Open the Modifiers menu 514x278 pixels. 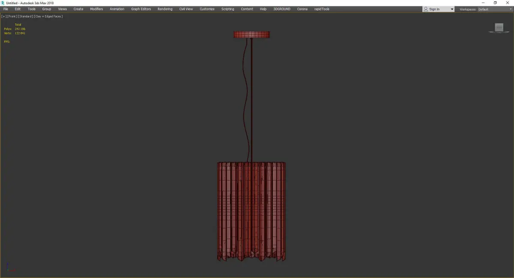(x=96, y=9)
